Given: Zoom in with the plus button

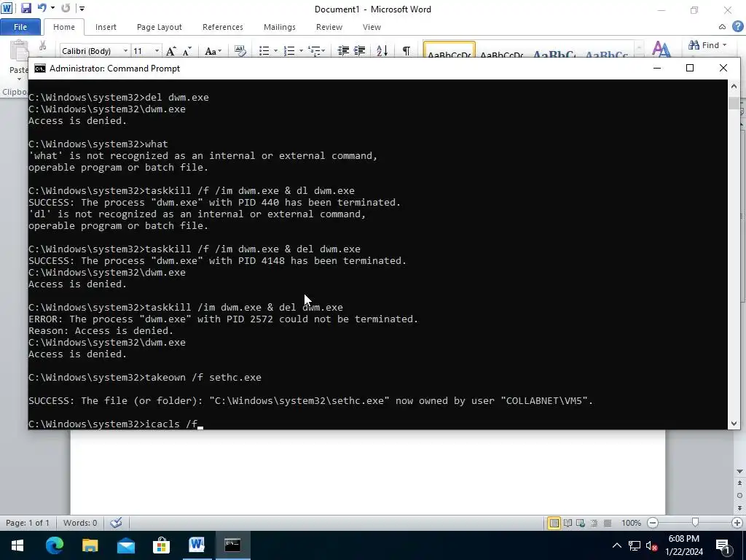Looking at the screenshot, I should click(737, 523).
